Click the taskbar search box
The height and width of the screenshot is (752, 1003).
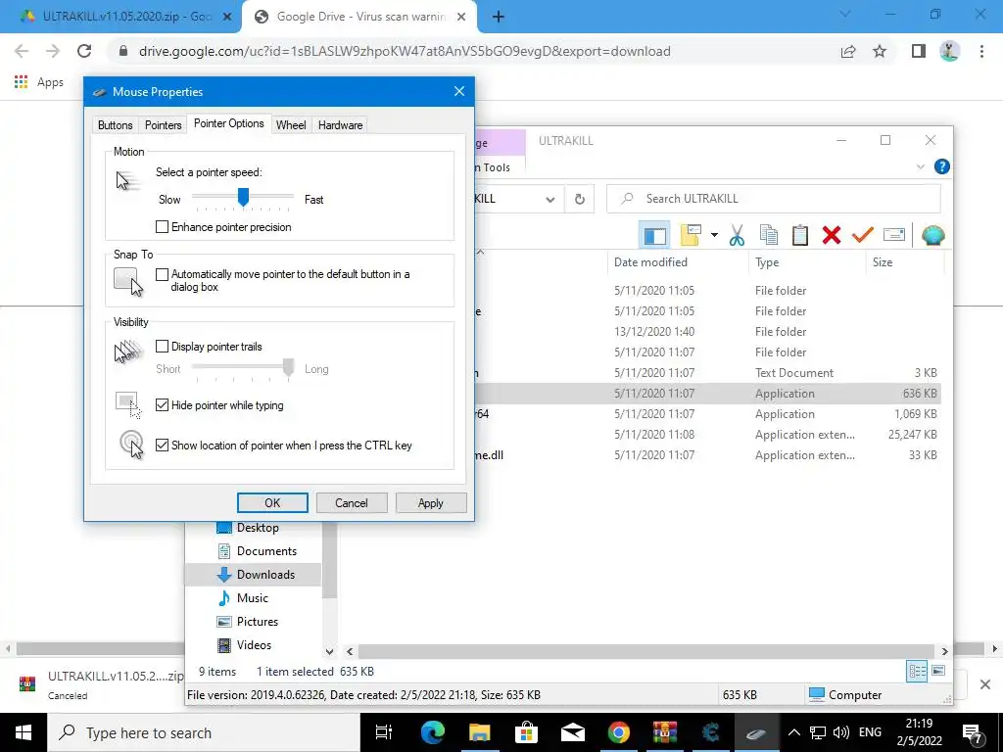tap(204, 732)
